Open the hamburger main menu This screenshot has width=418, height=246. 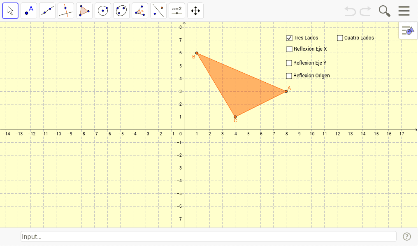click(404, 11)
